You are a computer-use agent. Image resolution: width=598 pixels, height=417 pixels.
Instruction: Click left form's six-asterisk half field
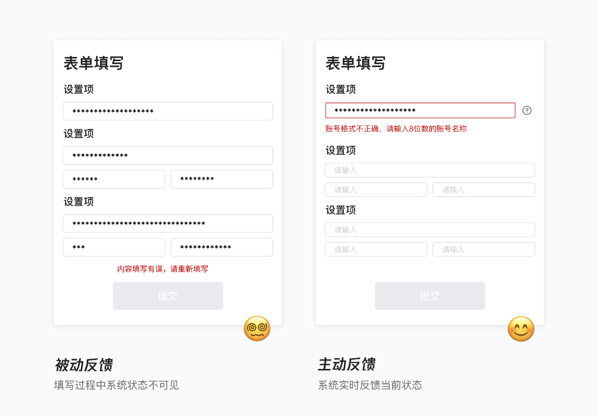pyautogui.click(x=114, y=179)
